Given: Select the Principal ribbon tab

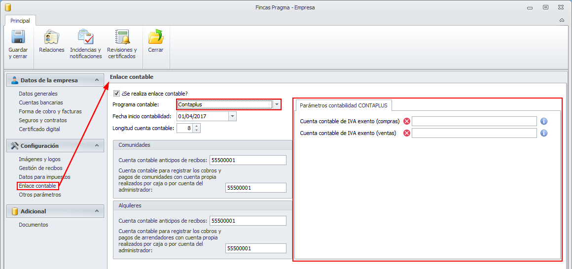Looking at the screenshot, I should click(x=20, y=21).
